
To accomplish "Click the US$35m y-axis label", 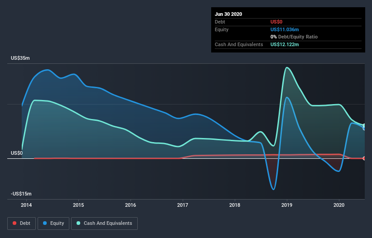I will tap(20, 58).
